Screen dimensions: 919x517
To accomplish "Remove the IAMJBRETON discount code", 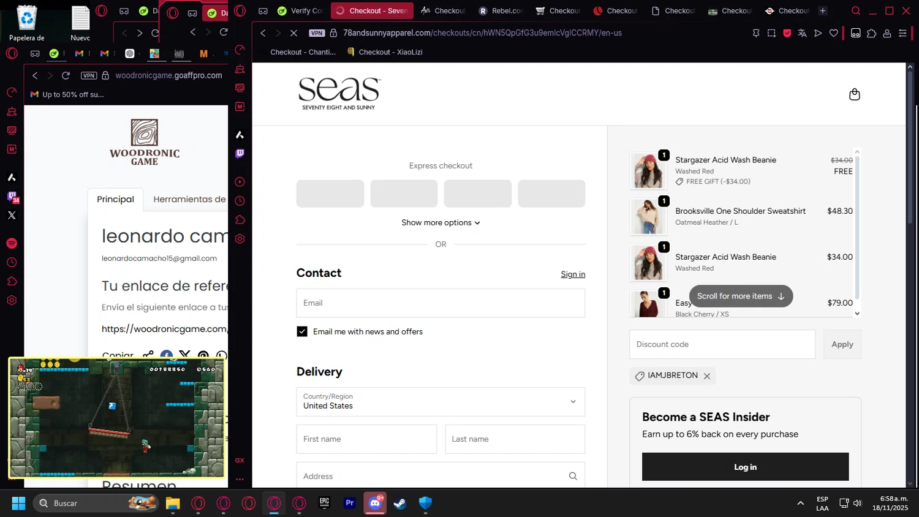I will [707, 376].
